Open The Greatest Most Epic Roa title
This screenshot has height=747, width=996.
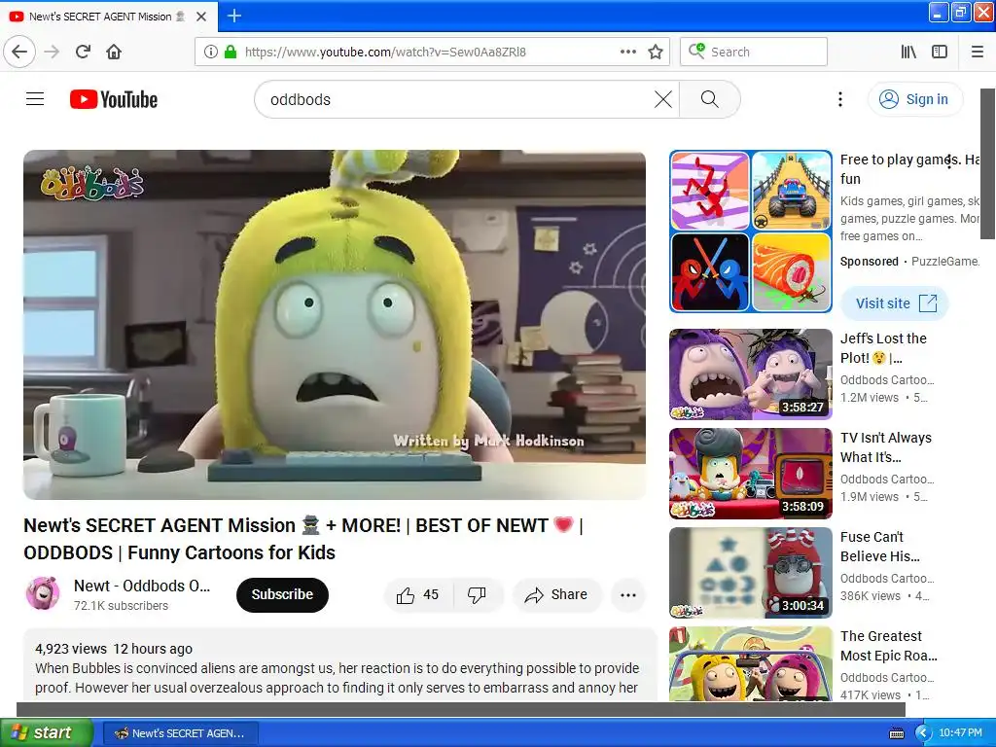[x=889, y=646]
